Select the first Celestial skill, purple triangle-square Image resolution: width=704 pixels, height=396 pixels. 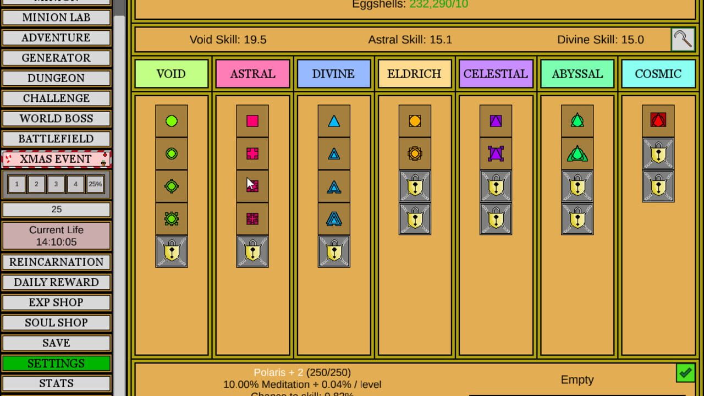coord(496,121)
